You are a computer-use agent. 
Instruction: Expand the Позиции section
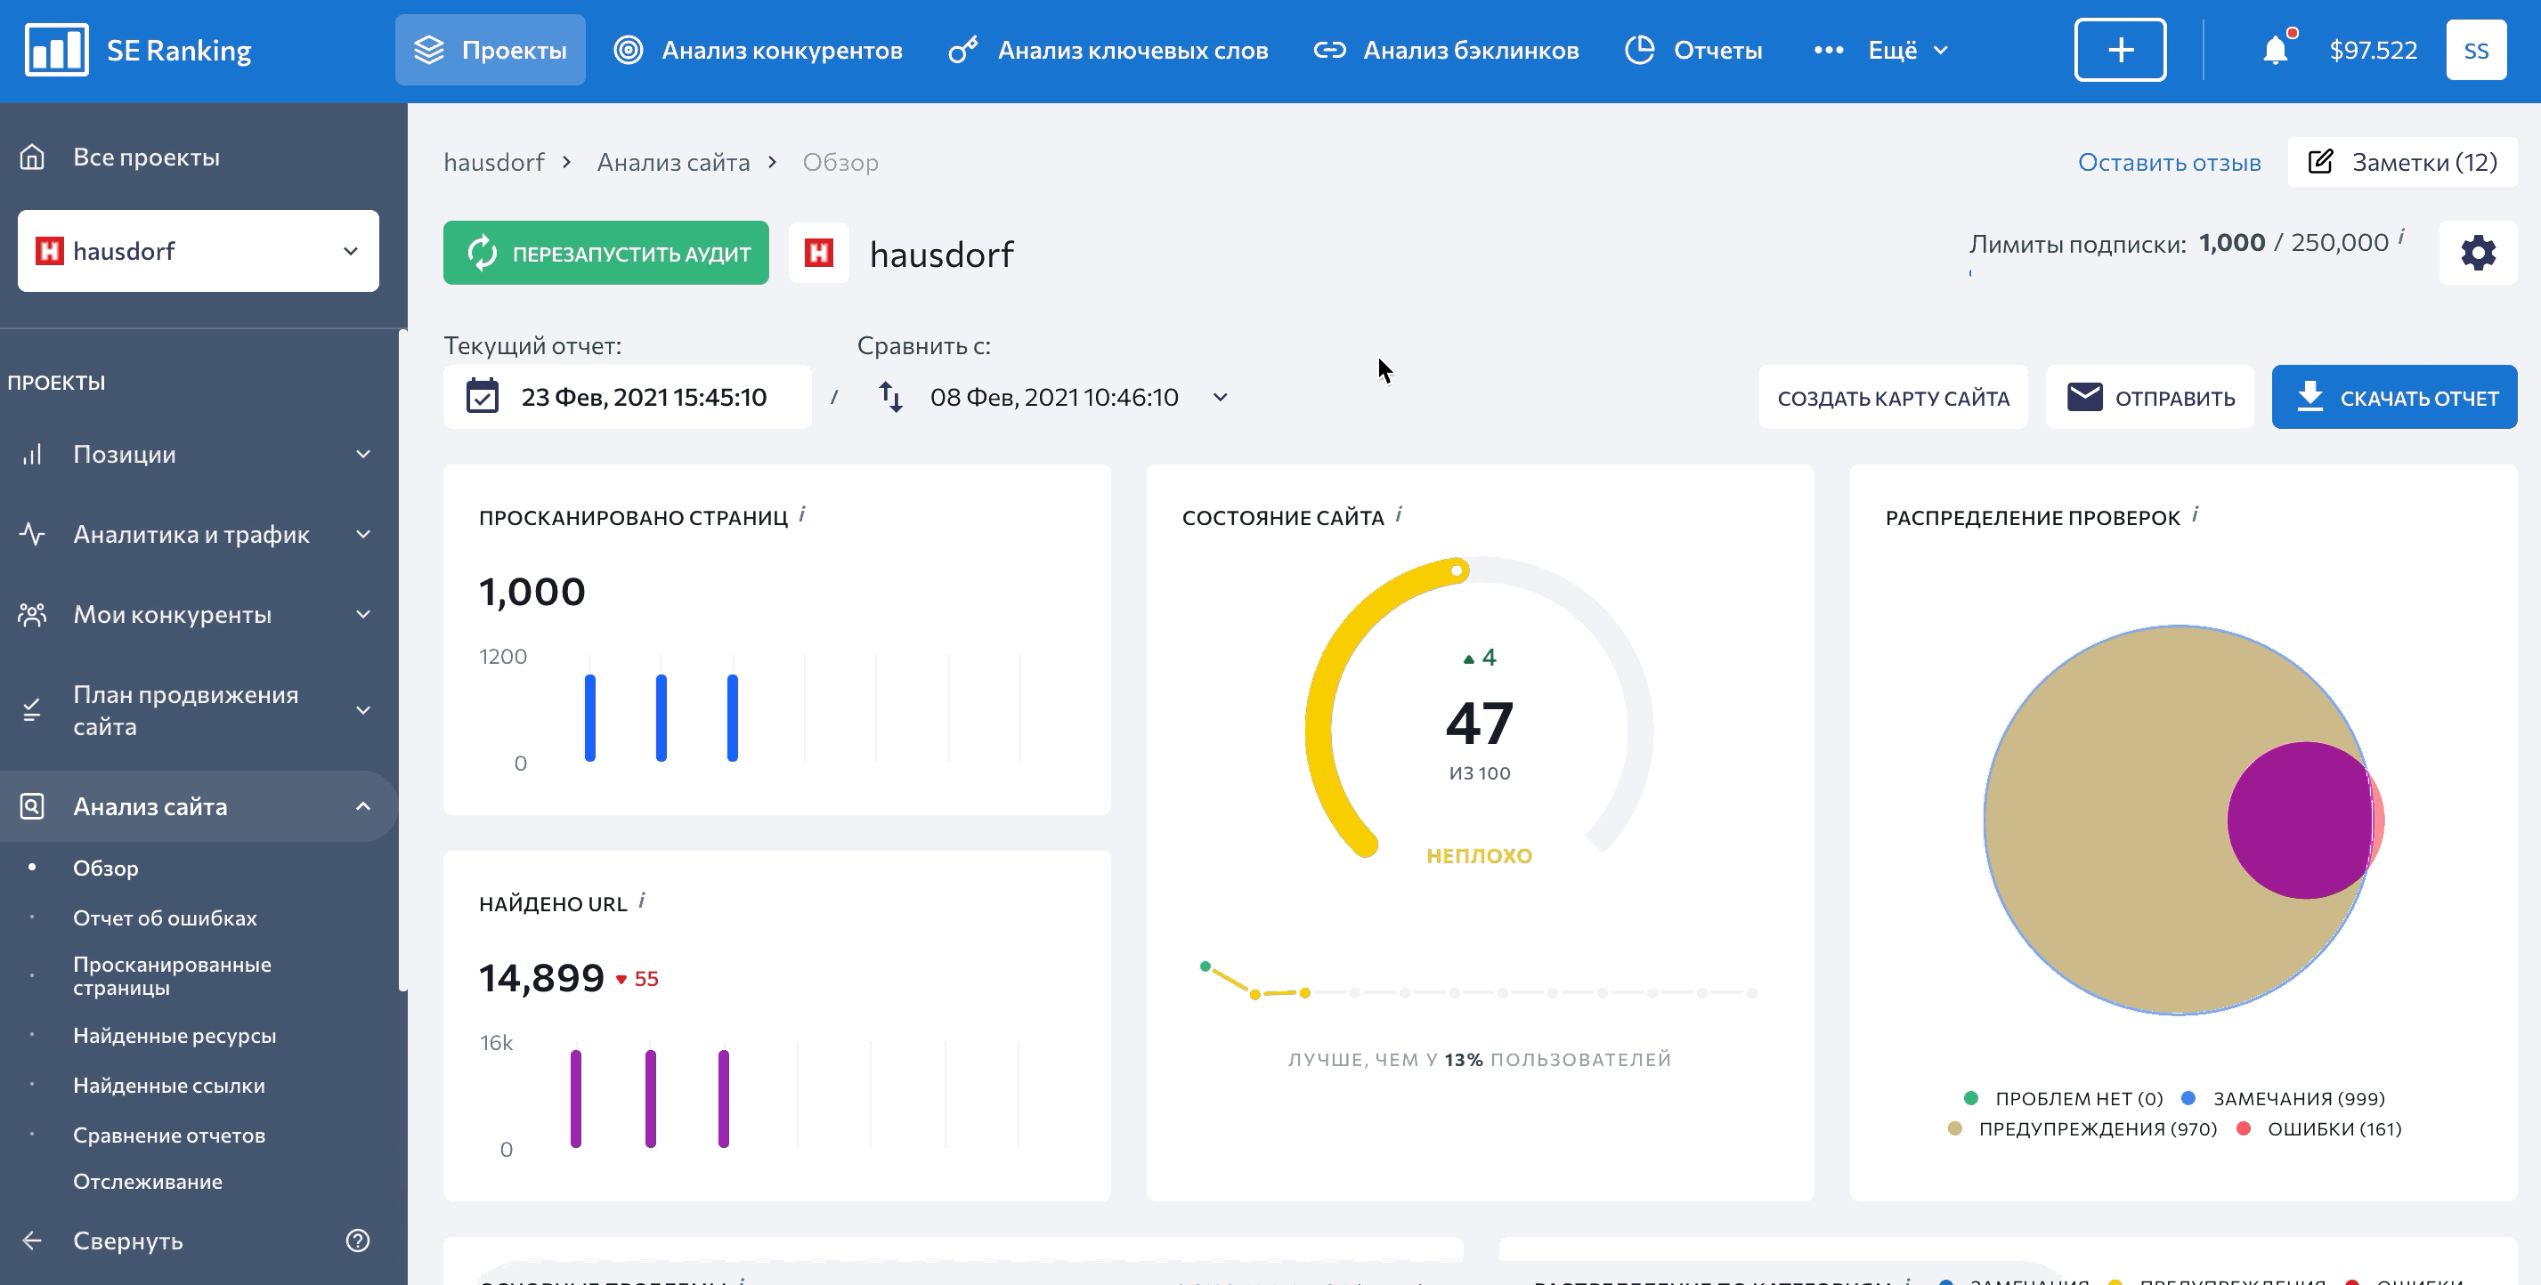(198, 454)
